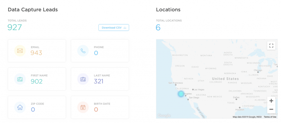
Task: Click the envelope icon in Email card
Action: point(20,51)
